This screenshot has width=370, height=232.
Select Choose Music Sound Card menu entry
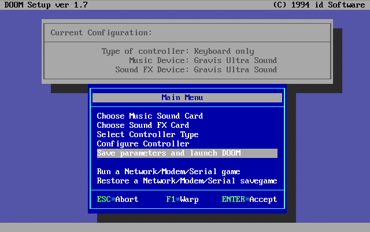pyautogui.click(x=150, y=116)
